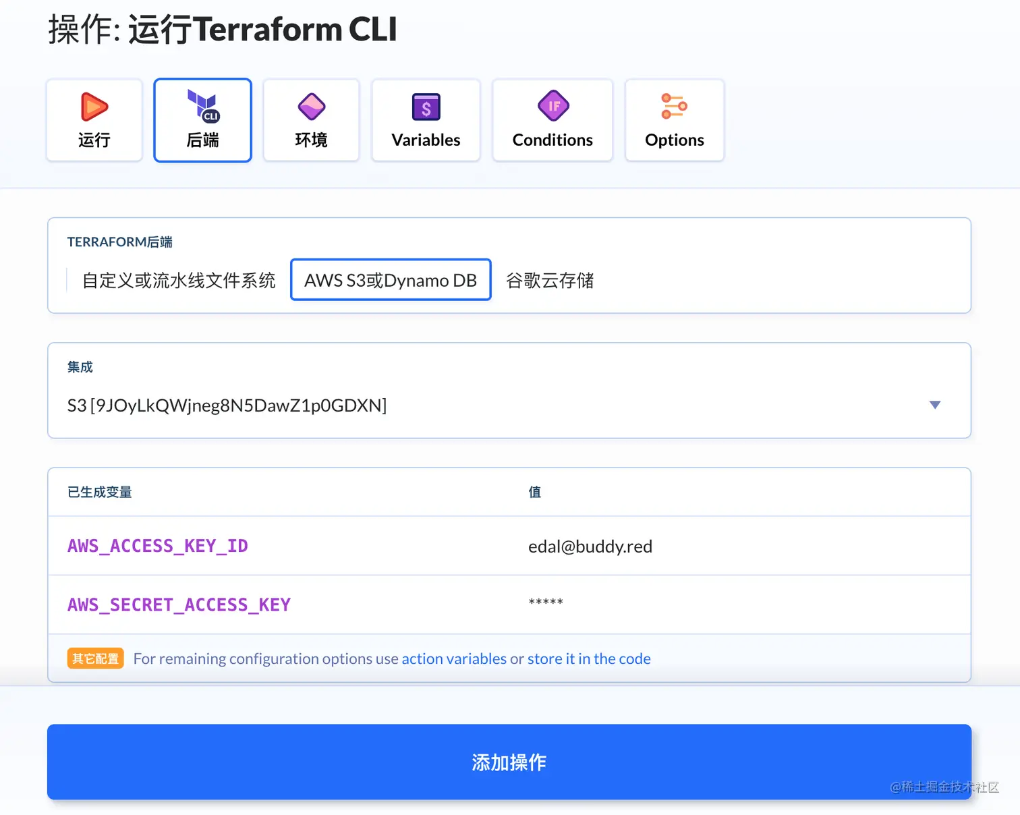Click the orange sliders Options icon
The height and width of the screenshot is (815, 1020).
pos(674,106)
